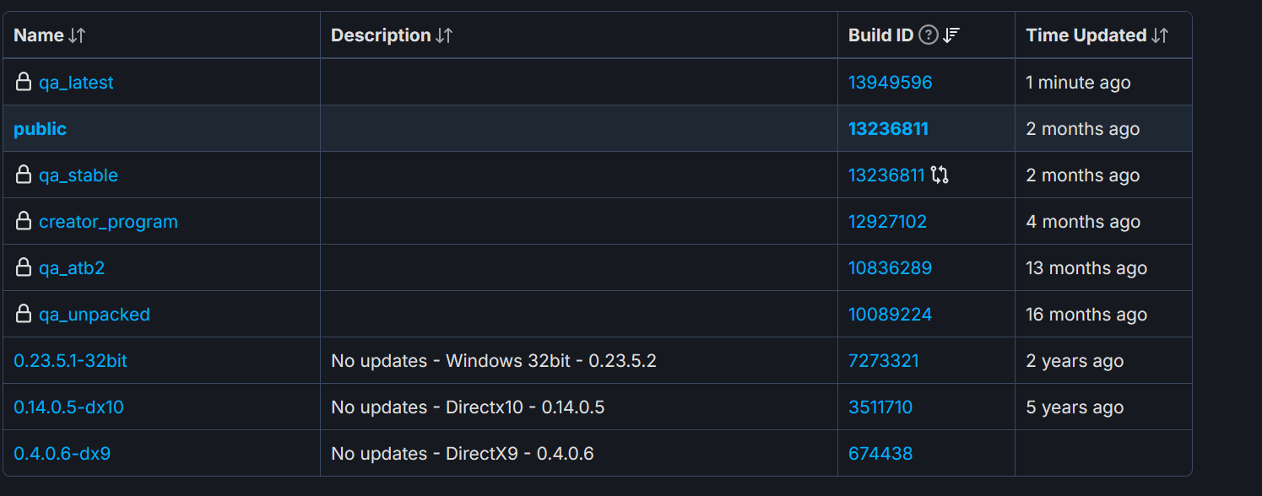Open the qa_stable branch

click(x=79, y=175)
